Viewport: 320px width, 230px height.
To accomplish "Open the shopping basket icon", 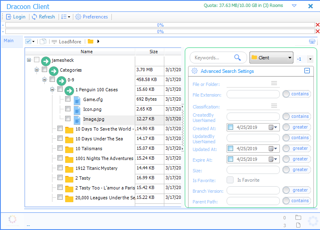I will [x=312, y=41].
